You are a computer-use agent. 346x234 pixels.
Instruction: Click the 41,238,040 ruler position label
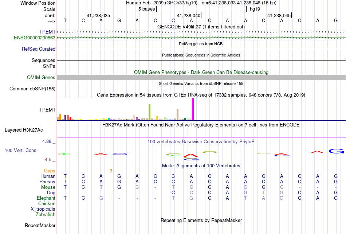point(189,15)
